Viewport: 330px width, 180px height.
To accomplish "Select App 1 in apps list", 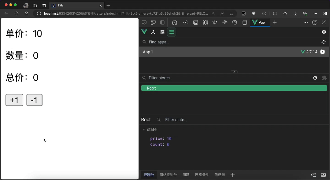I will [x=234, y=52].
